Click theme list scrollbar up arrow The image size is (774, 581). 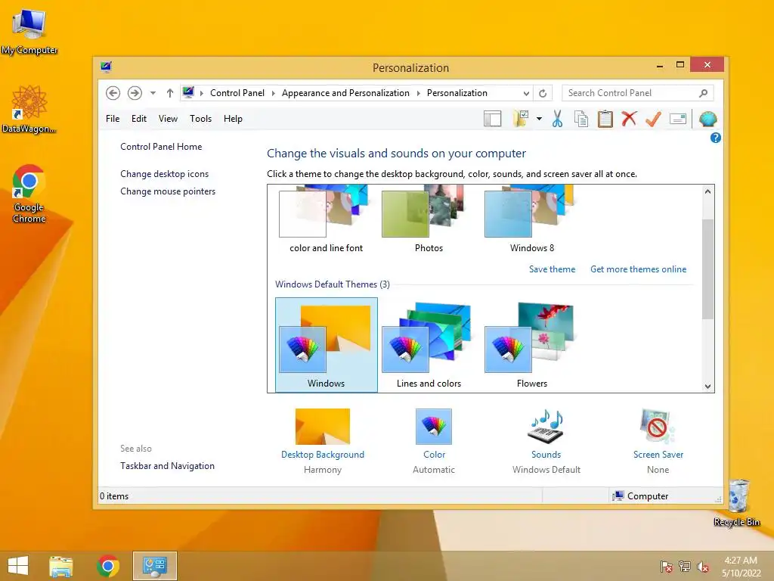coord(707,191)
